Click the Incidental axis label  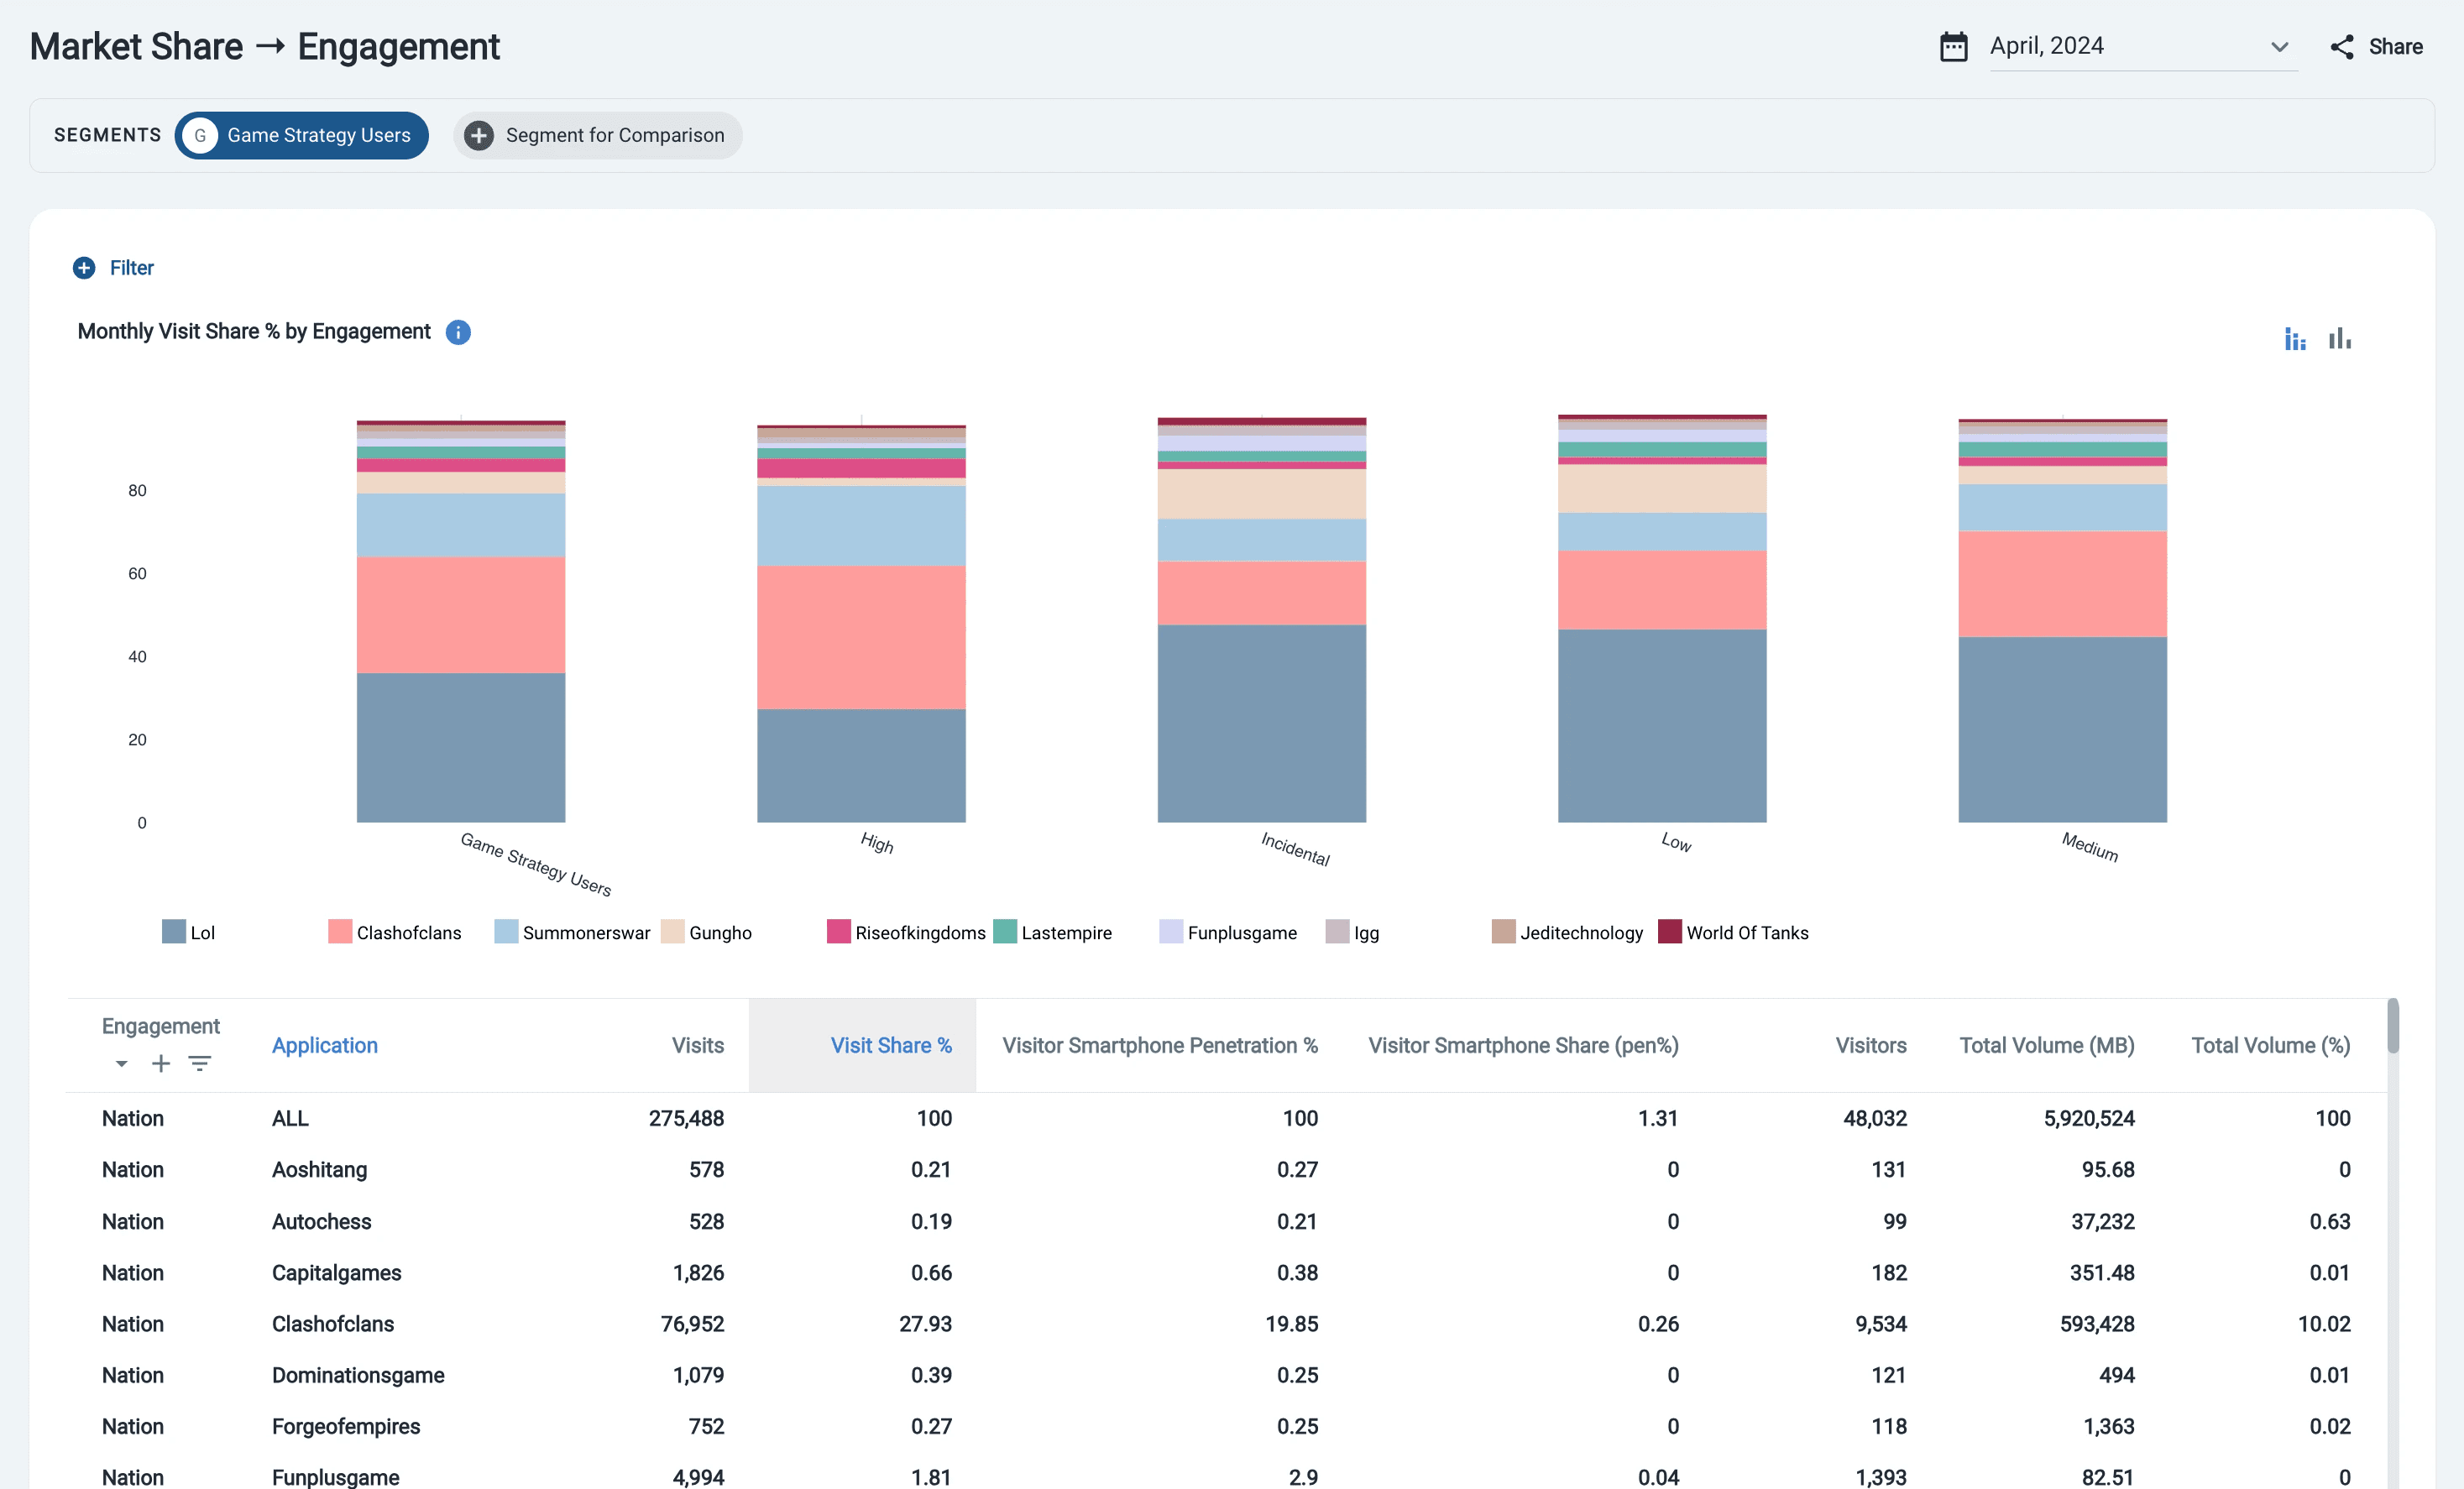[1295, 849]
